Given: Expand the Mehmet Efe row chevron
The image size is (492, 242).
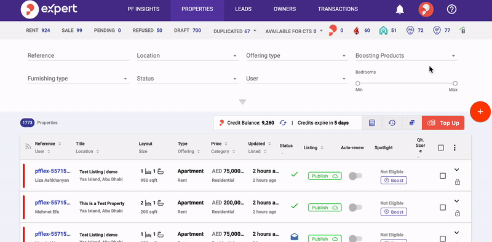Looking at the screenshot, I should 456,201.
